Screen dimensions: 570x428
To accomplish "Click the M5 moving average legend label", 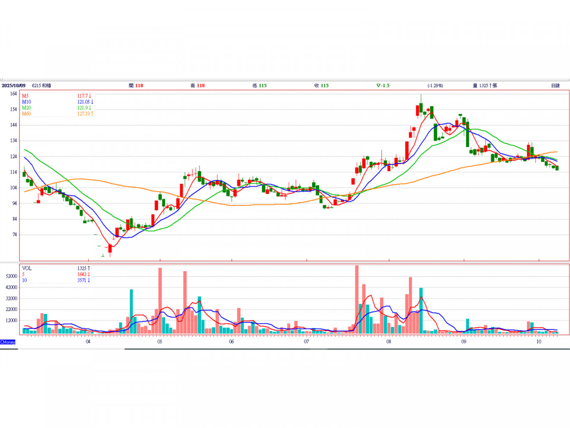I will [x=26, y=96].
